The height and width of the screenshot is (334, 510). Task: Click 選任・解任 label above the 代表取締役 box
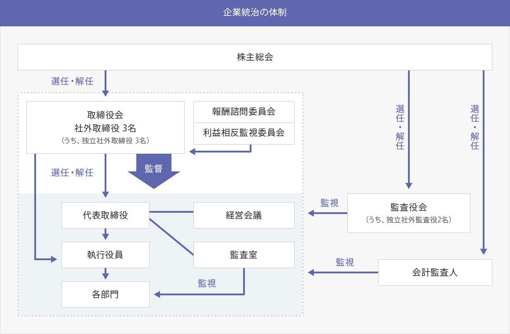72,173
